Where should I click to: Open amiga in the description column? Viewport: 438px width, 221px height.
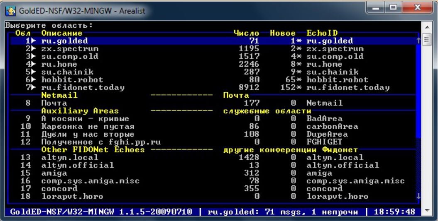pos(54,173)
